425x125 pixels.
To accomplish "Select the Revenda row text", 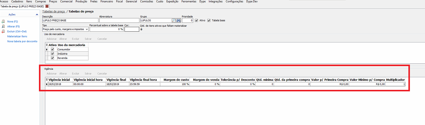I will pyautogui.click(x=62, y=58).
